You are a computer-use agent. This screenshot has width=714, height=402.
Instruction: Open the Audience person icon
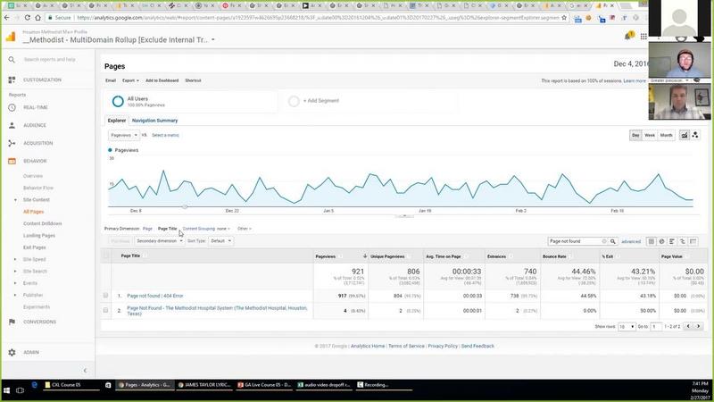(x=12, y=125)
